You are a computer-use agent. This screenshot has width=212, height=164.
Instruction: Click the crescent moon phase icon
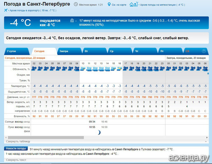[x=99, y=132]
